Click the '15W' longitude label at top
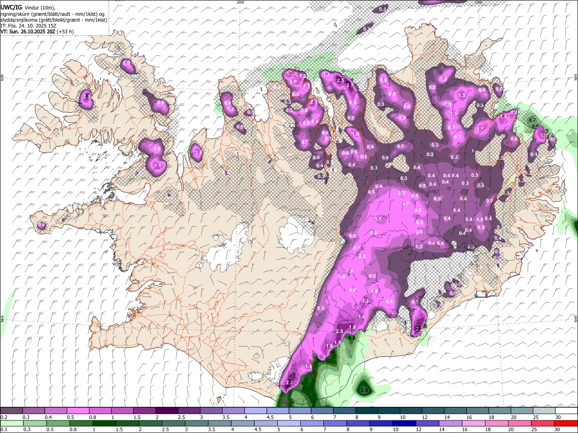 478,2
